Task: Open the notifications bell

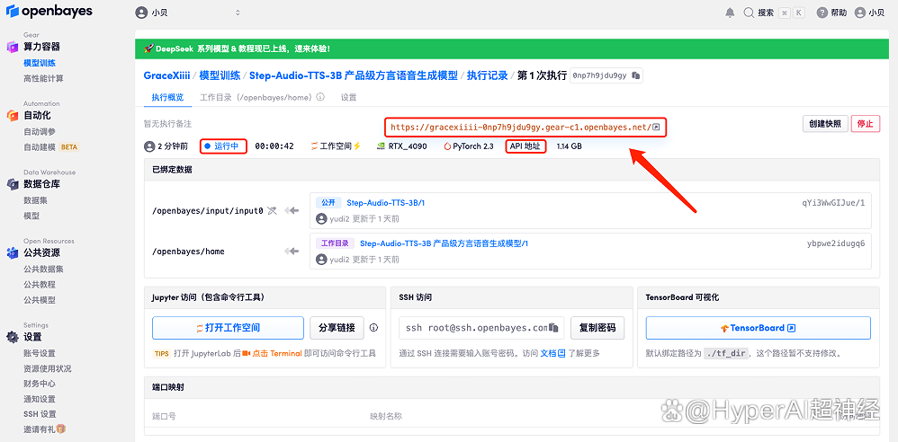Action: (x=730, y=13)
